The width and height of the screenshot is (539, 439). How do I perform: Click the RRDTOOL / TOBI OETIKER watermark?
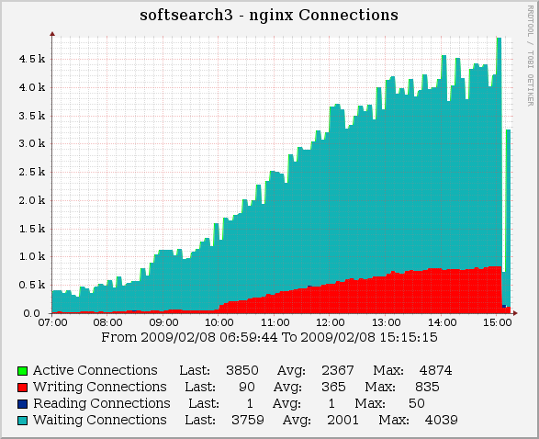tap(530, 55)
